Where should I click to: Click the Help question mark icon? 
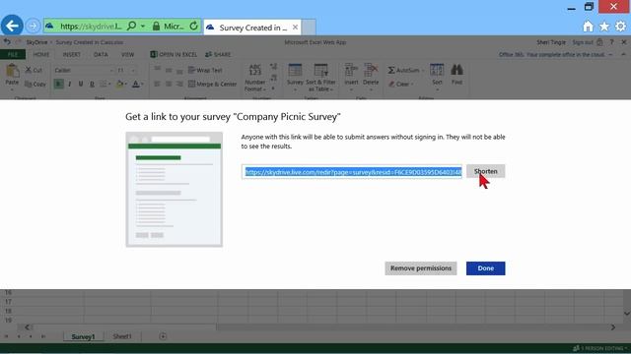611,41
